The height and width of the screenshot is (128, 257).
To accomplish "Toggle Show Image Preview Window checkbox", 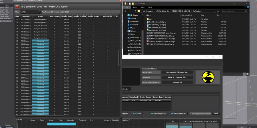I will [x=190, y=113].
